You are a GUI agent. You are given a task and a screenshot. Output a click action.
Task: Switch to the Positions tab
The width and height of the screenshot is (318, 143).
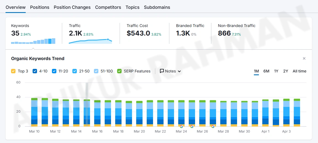[x=40, y=7]
